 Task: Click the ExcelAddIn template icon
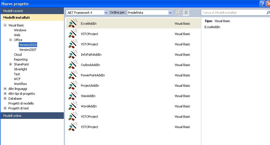click(x=73, y=23)
